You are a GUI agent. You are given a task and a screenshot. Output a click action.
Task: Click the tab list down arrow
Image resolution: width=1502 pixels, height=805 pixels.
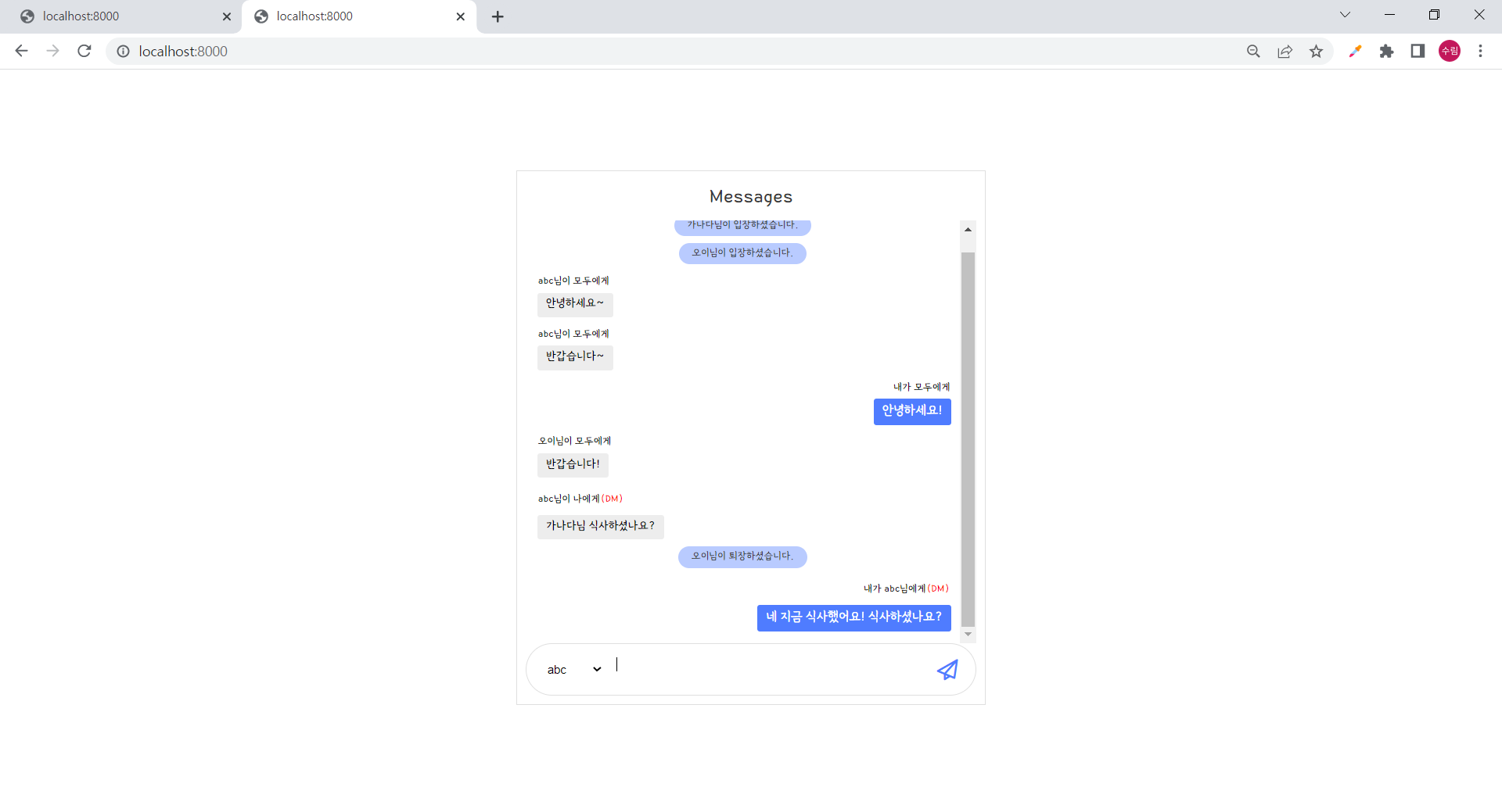(x=1345, y=14)
